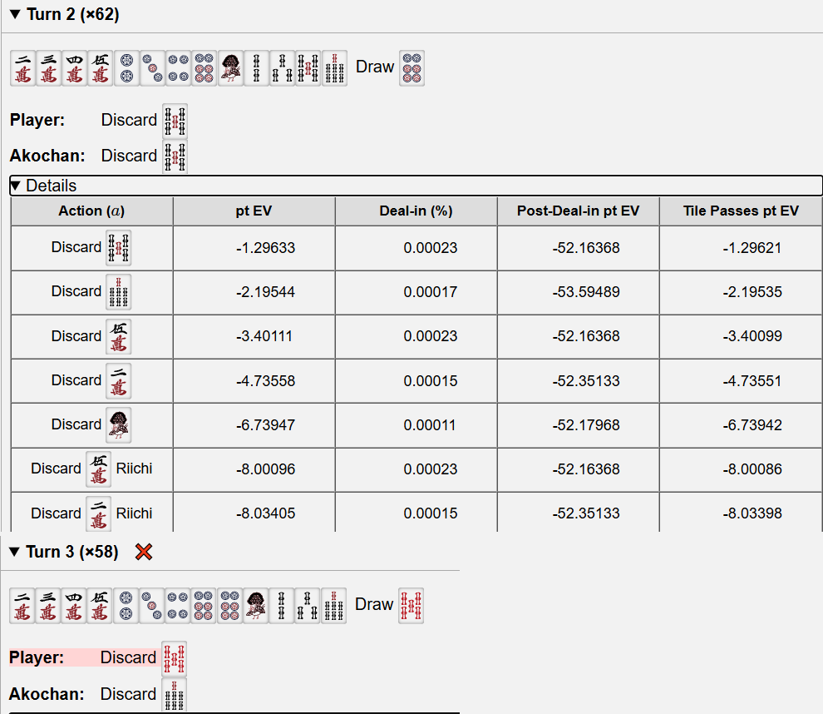The image size is (823, 714).
Task: Collapse the Turn 3 (×58) section
Action: click(x=15, y=552)
